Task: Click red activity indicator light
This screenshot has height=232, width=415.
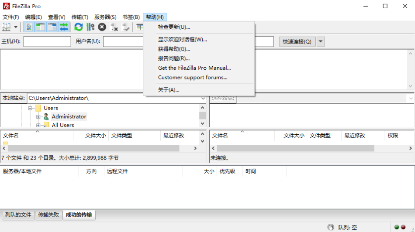Action: point(403,227)
